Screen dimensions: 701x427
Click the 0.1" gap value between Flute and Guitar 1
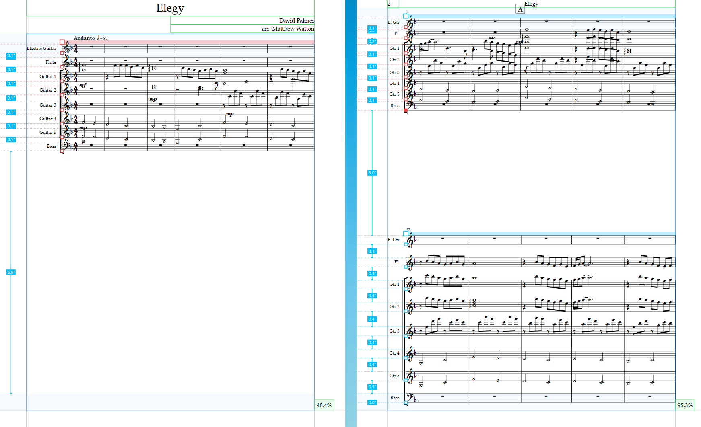(11, 70)
